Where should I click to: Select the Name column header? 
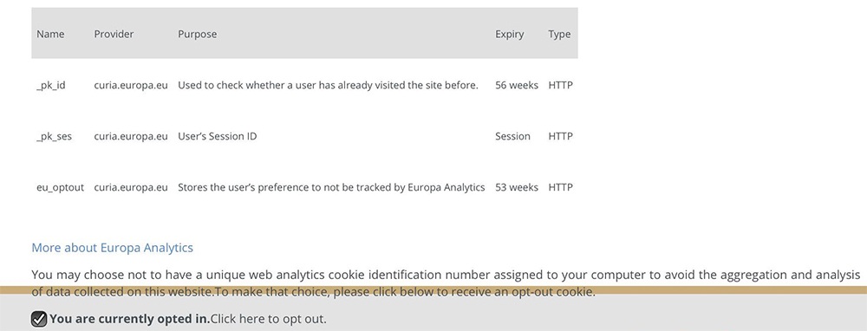coord(50,35)
